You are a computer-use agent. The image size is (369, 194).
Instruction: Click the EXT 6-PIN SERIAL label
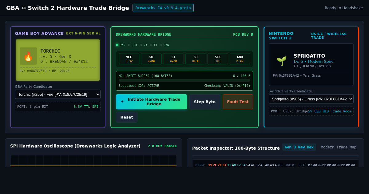pyautogui.click(x=83, y=33)
